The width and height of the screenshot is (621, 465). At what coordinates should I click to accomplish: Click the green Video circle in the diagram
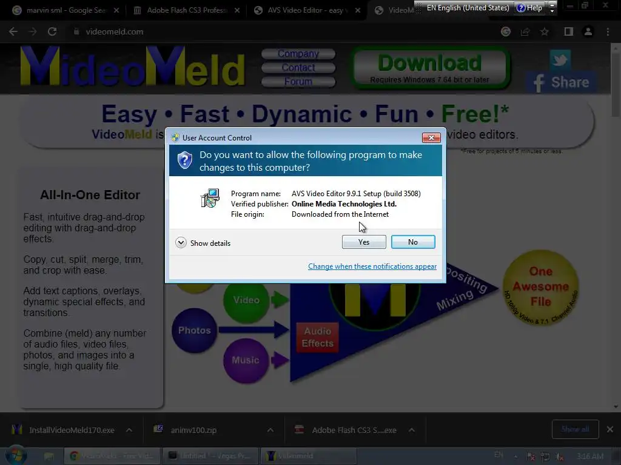tap(246, 300)
